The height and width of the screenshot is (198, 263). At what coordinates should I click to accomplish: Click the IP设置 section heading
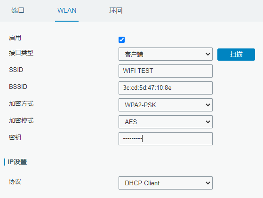point(17,162)
